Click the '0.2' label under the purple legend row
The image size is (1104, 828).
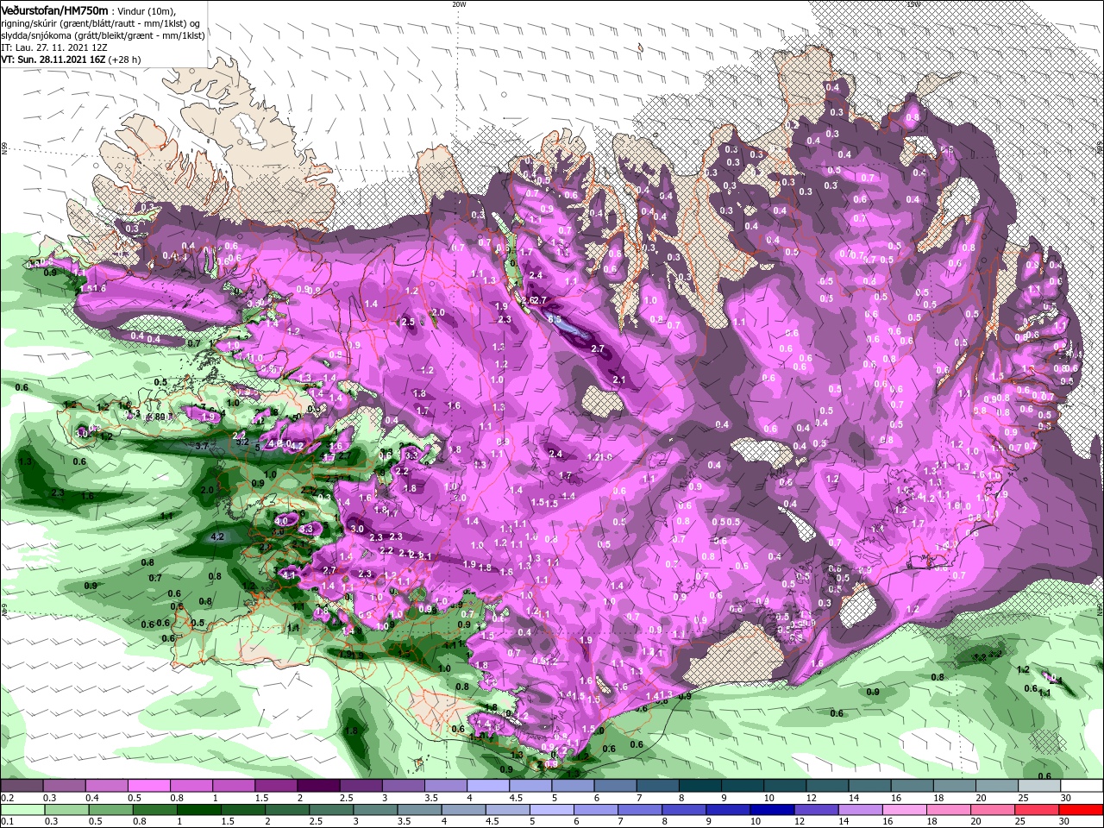pos(7,798)
